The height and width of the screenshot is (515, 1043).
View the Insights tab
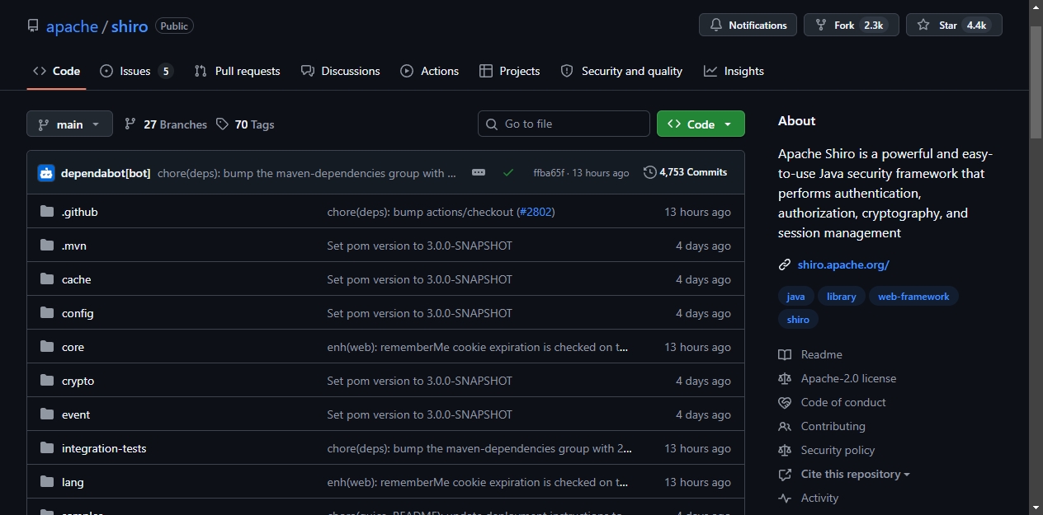734,71
